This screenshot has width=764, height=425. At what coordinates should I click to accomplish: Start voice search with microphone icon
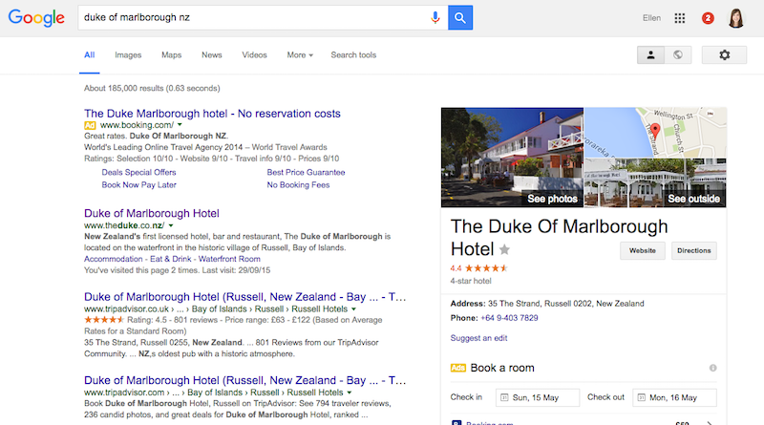pos(435,17)
